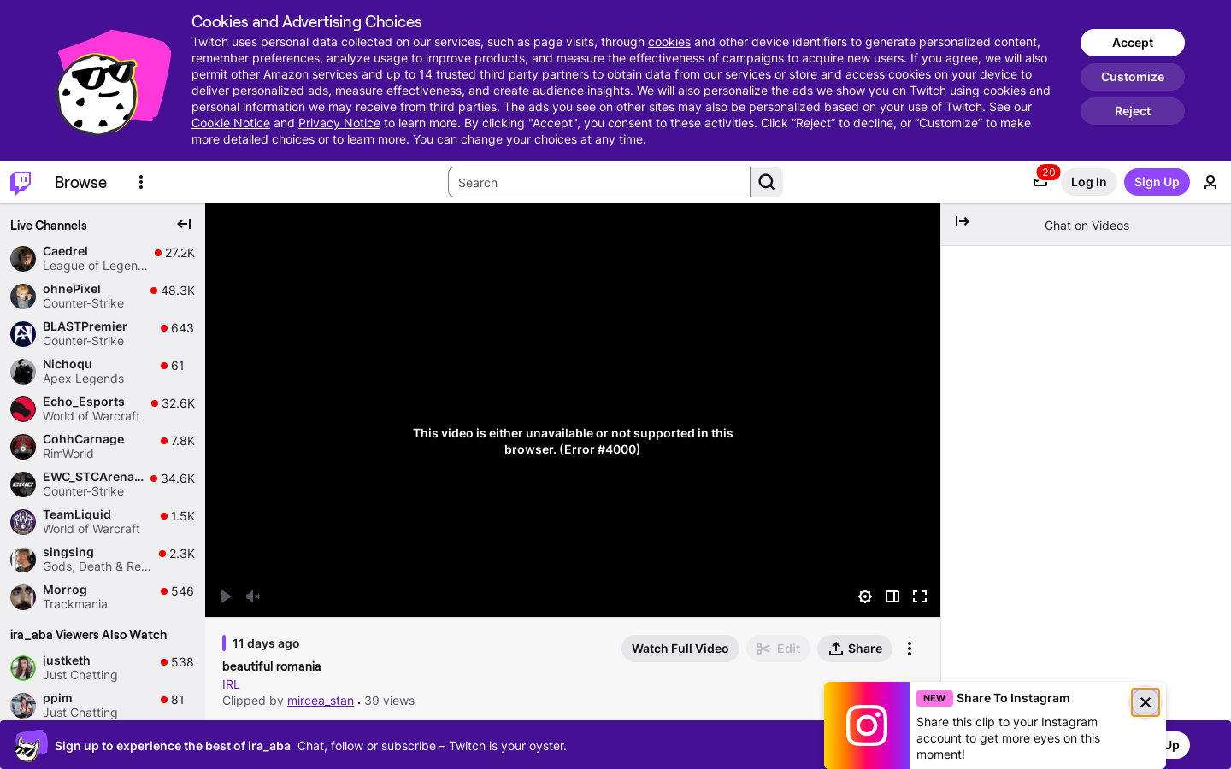Click BLASTPremier's channel avatar
1231x769 pixels.
click(23, 334)
